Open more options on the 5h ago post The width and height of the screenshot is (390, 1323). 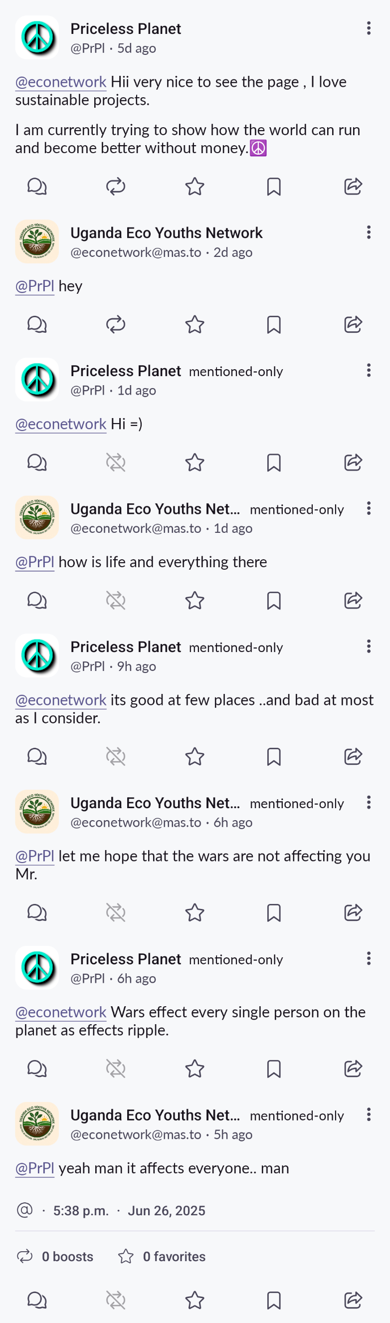point(369,1114)
